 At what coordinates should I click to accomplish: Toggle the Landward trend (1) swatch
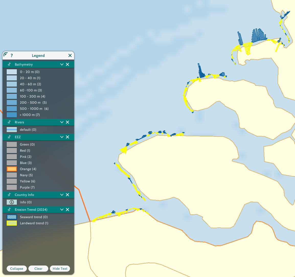[x=12, y=223]
